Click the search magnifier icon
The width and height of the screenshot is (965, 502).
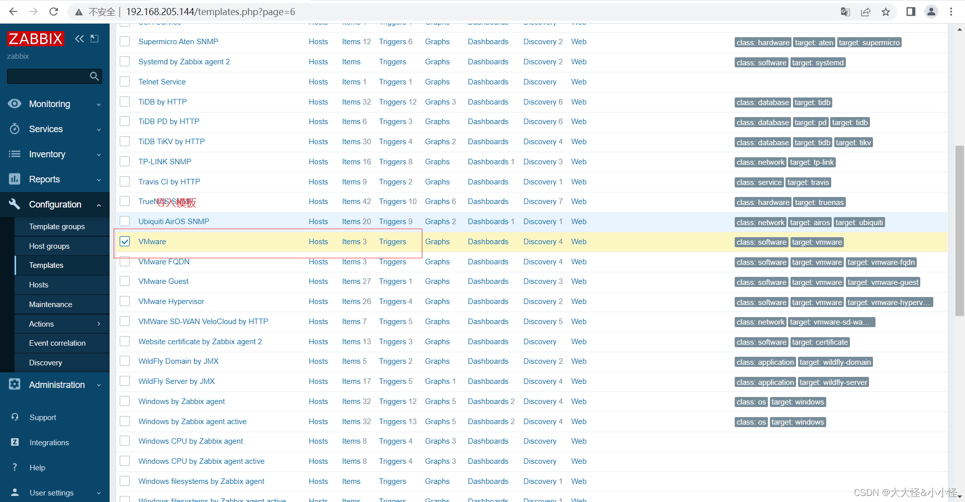click(94, 76)
